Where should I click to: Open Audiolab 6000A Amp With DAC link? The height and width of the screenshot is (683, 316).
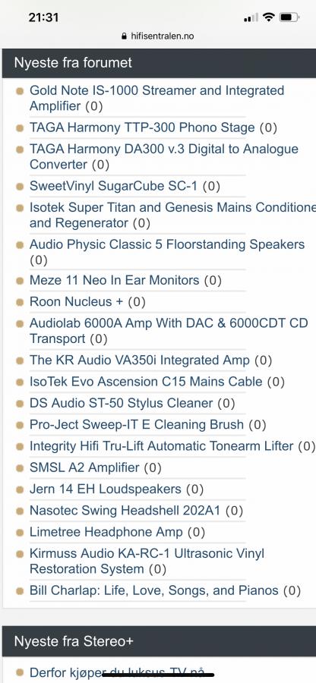(169, 331)
